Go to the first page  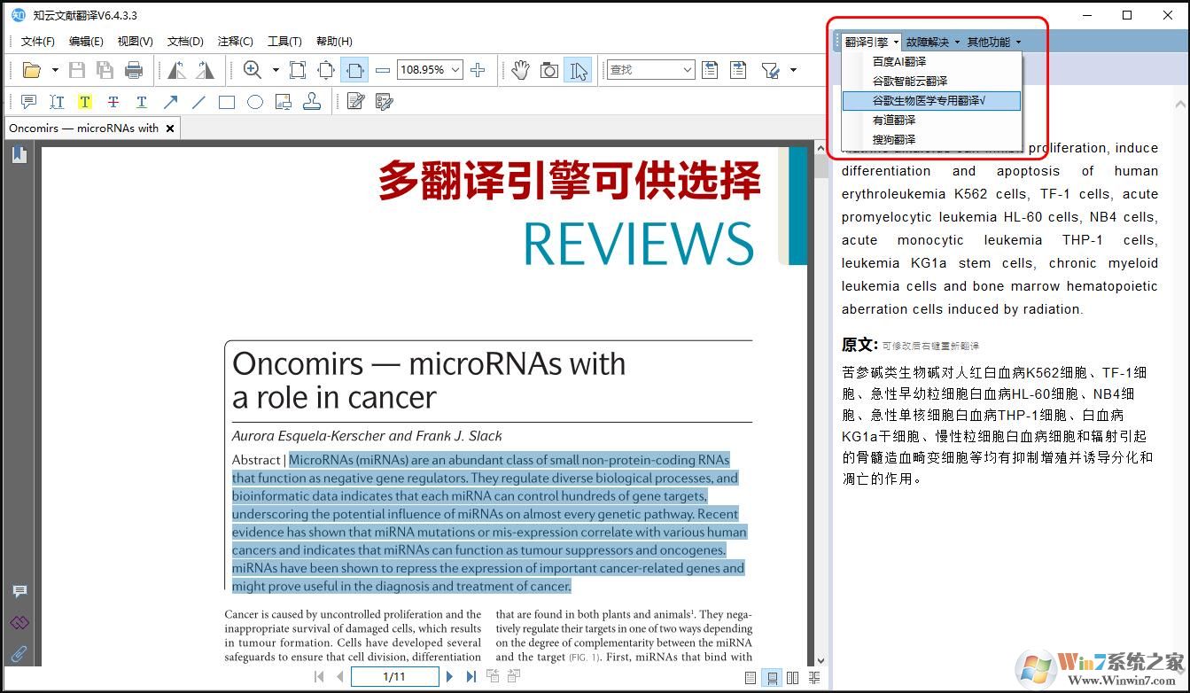coord(319,677)
